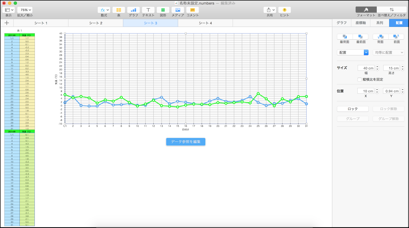The height and width of the screenshot is (228, 409).
Task: Click the X position input field
Action: pos(366,91)
